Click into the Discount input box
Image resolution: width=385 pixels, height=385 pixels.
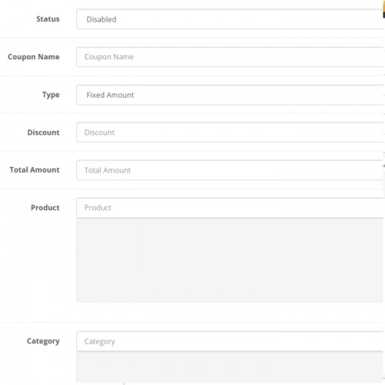pos(230,132)
